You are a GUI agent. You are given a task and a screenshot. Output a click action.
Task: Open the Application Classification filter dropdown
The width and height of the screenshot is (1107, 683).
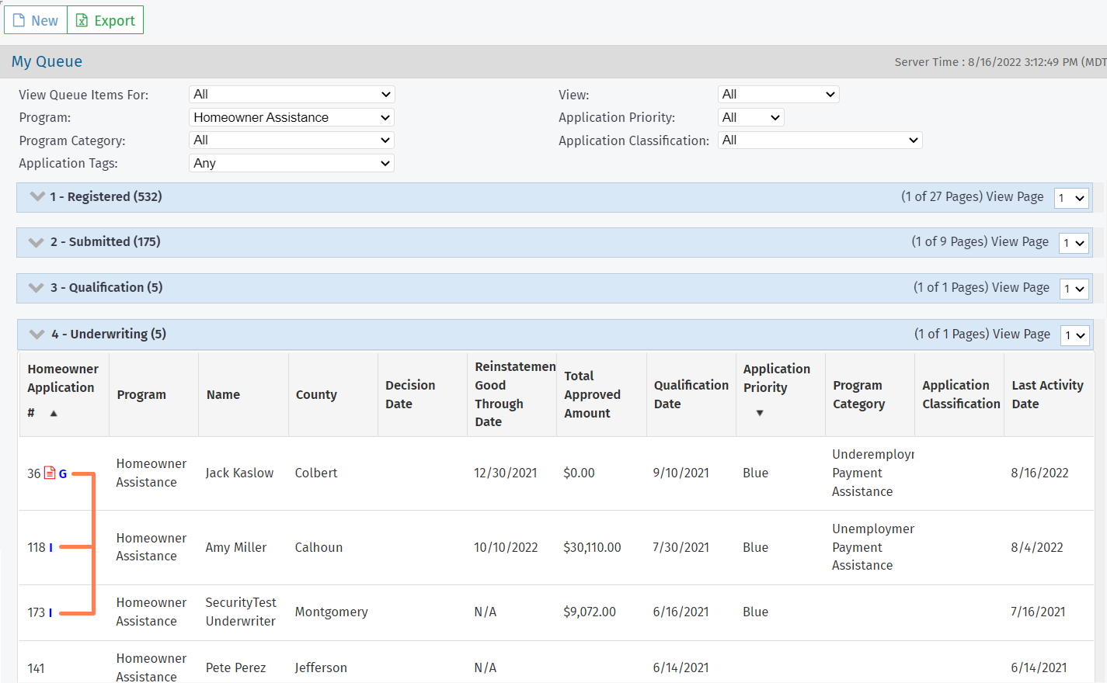(x=820, y=140)
